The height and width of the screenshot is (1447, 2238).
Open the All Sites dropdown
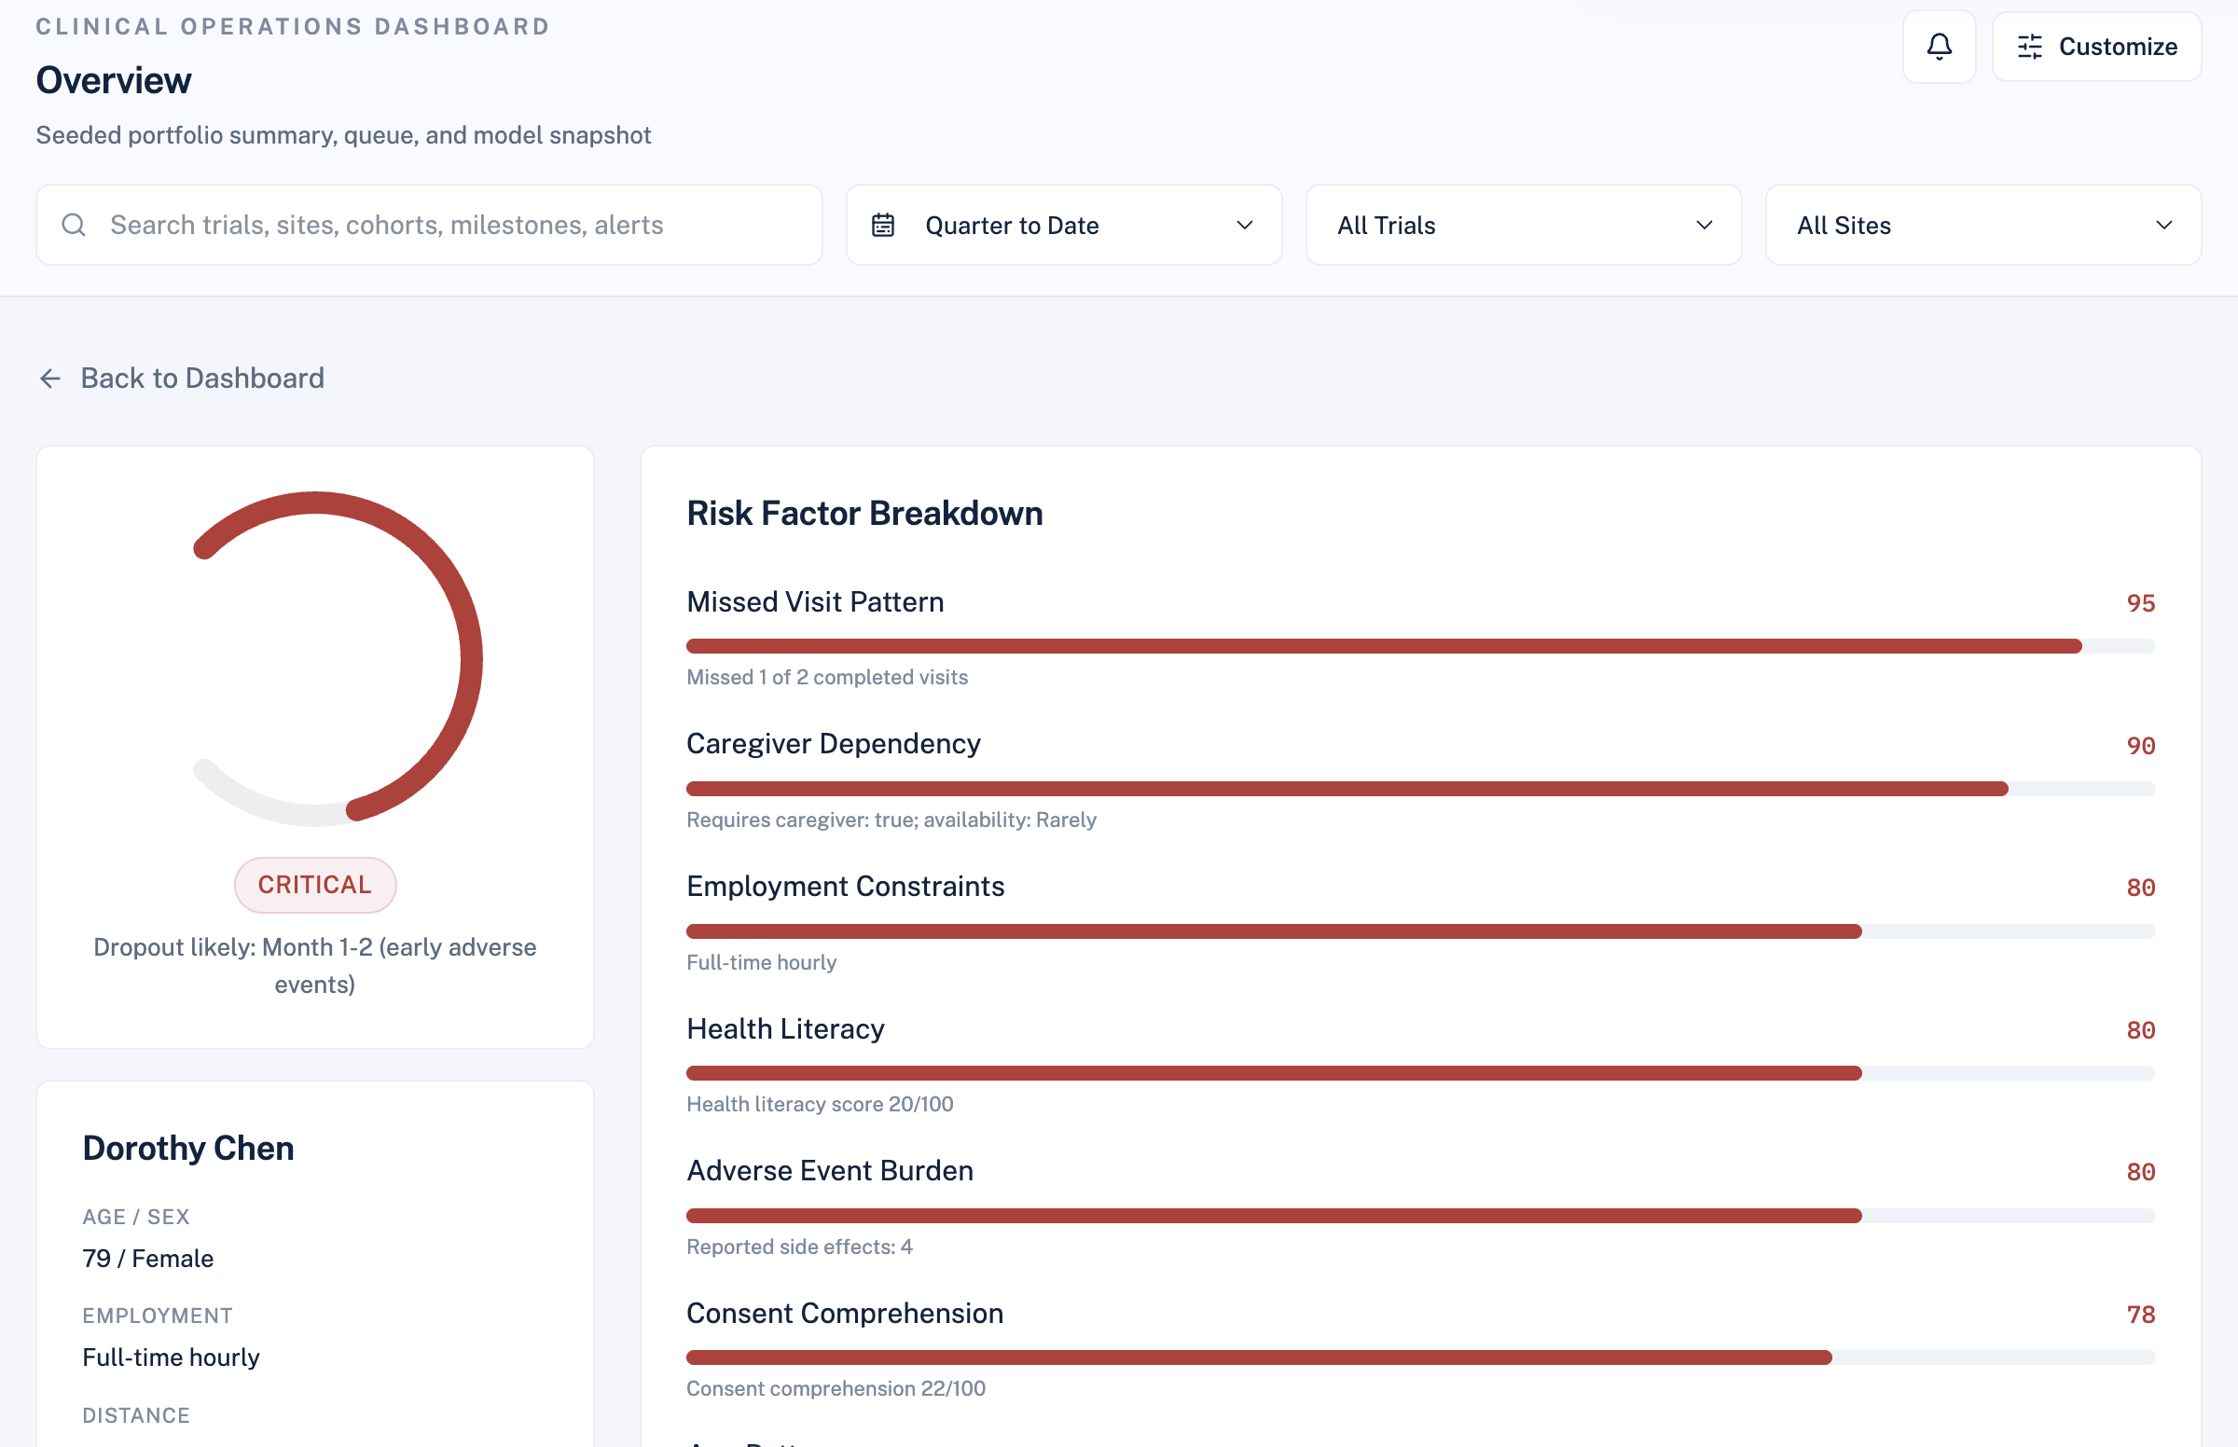(1982, 226)
